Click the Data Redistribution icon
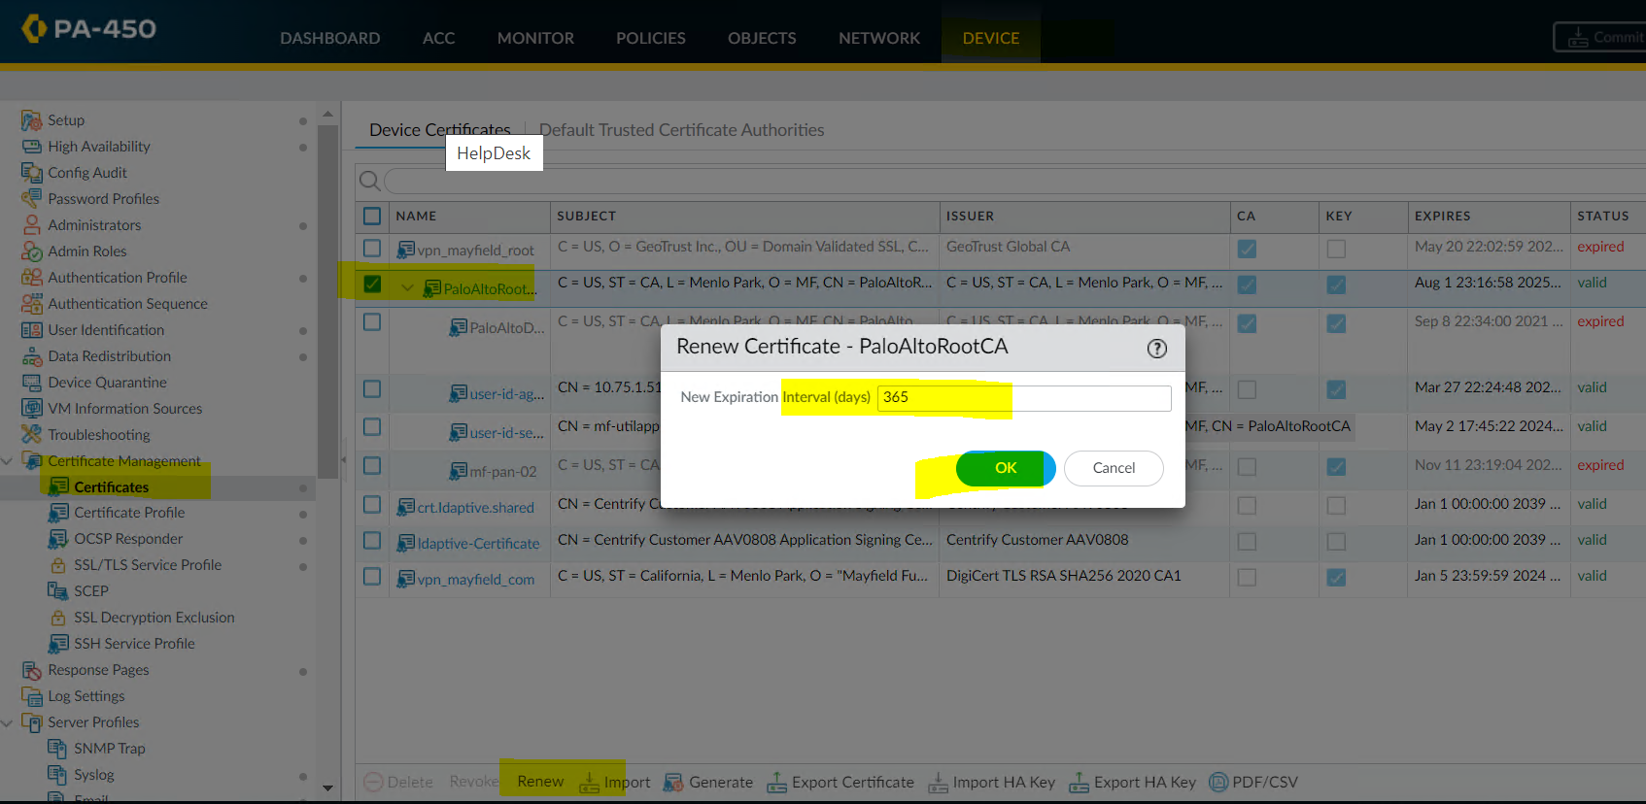The image size is (1646, 804). pyautogui.click(x=31, y=356)
